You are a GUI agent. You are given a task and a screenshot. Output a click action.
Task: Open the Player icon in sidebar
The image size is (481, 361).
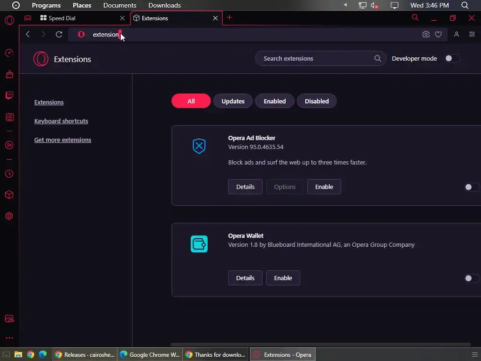[x=9, y=145]
